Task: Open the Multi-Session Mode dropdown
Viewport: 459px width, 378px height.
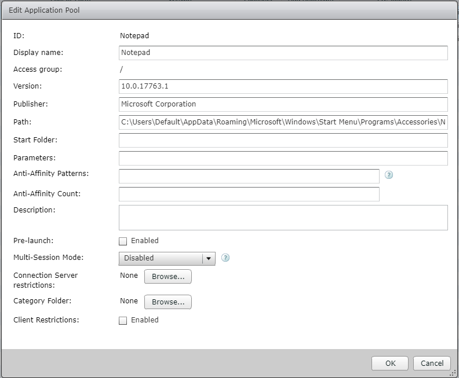Action: 167,258
